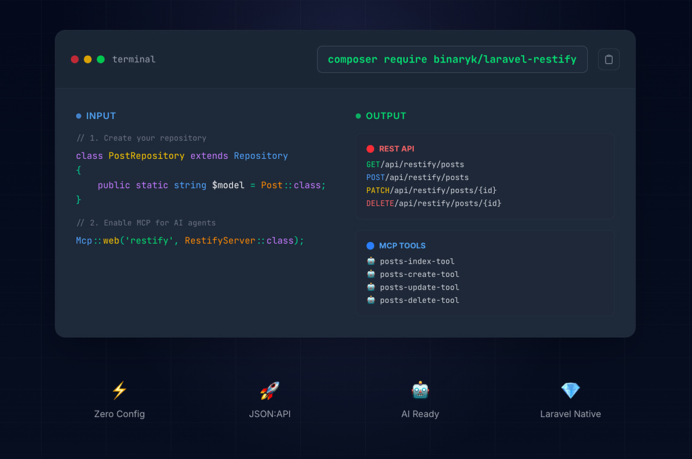Select the DELETE posts/{id} endpoint line
This screenshot has height=459, width=692.
[434, 203]
